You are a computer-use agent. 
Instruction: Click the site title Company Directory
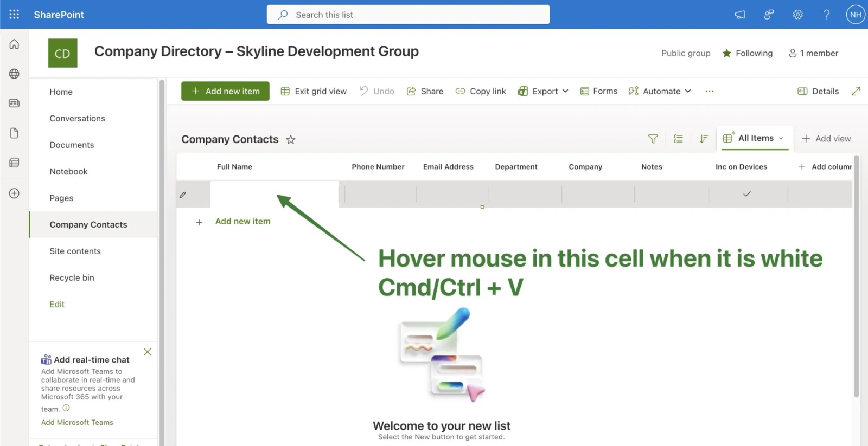pyautogui.click(x=256, y=51)
